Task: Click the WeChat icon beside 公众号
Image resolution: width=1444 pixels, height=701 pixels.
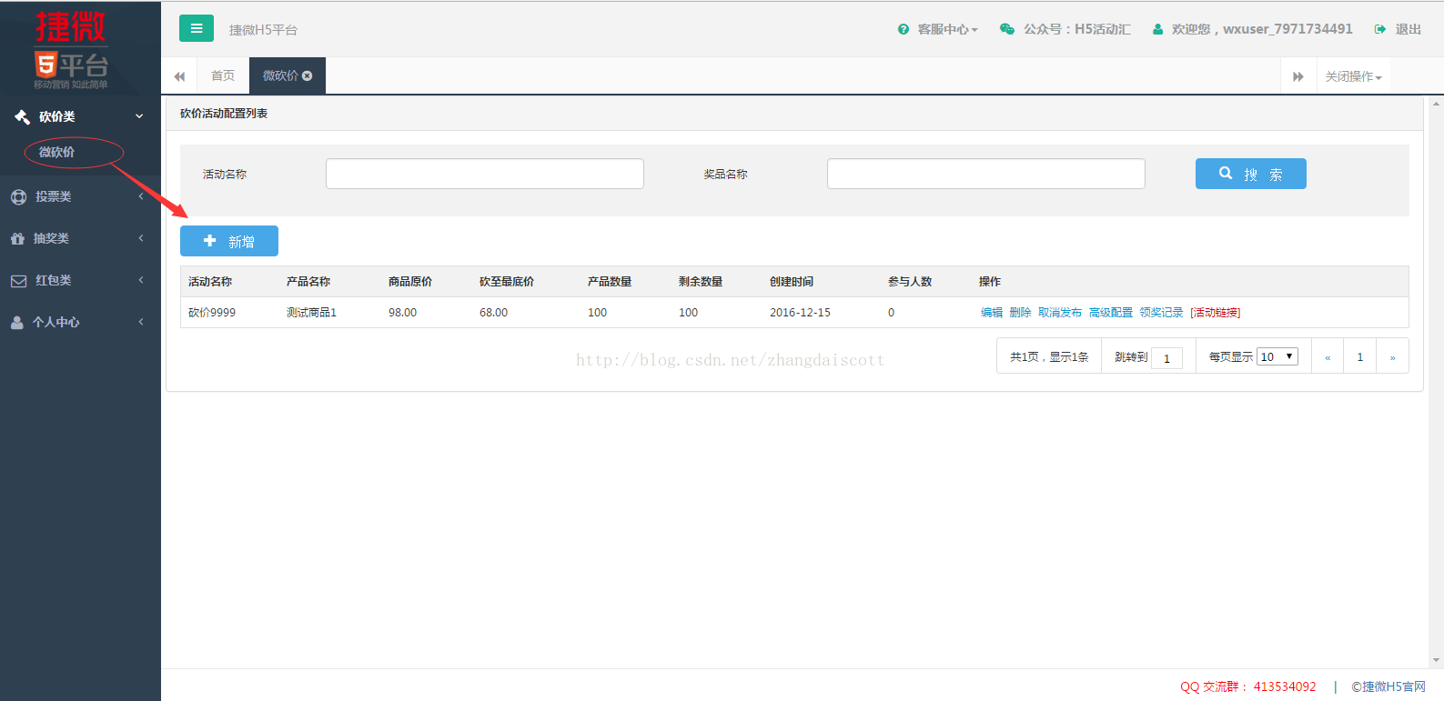Action: point(1007,29)
